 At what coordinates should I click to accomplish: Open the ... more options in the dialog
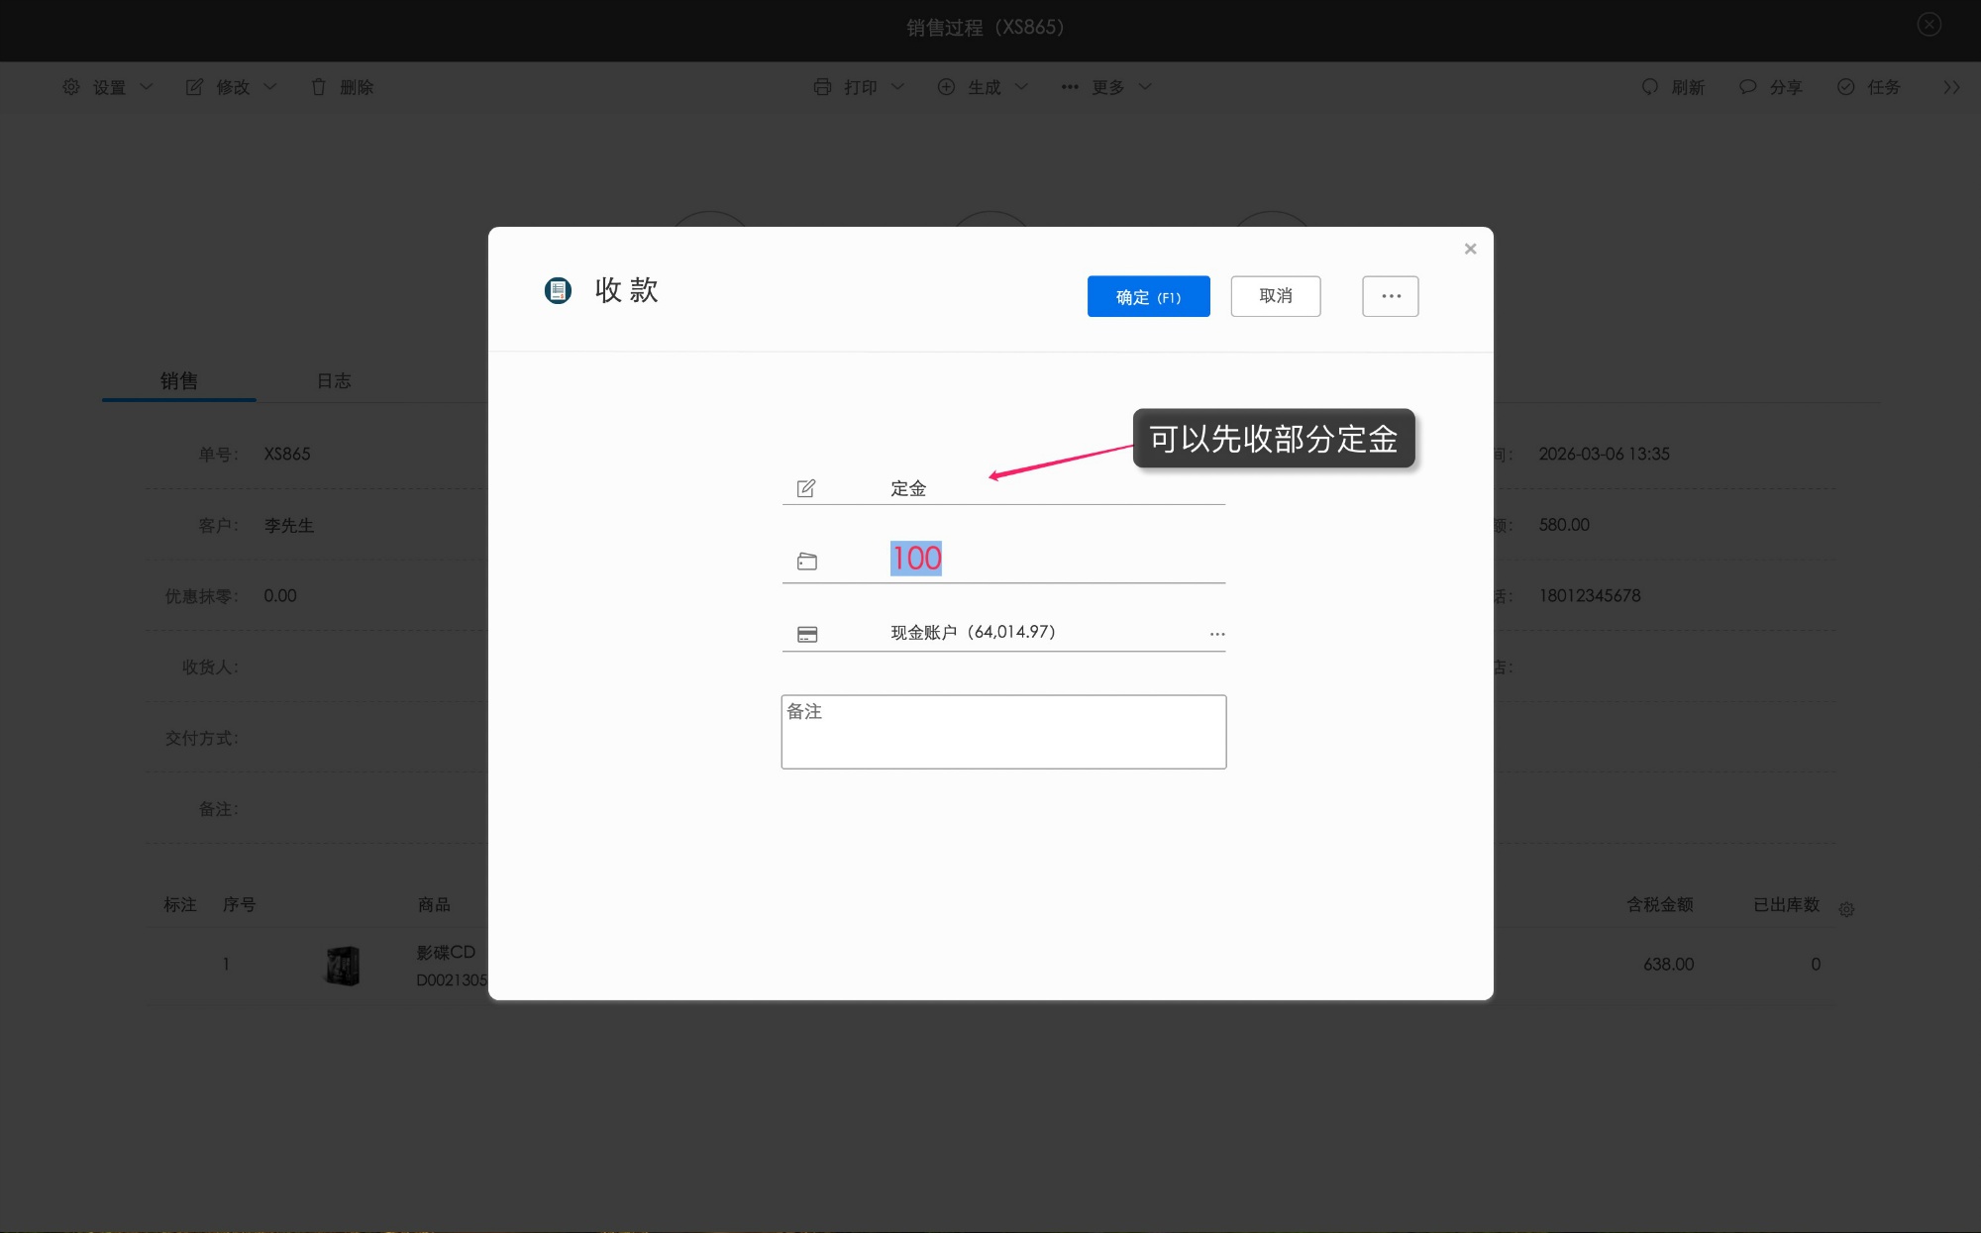(1390, 296)
